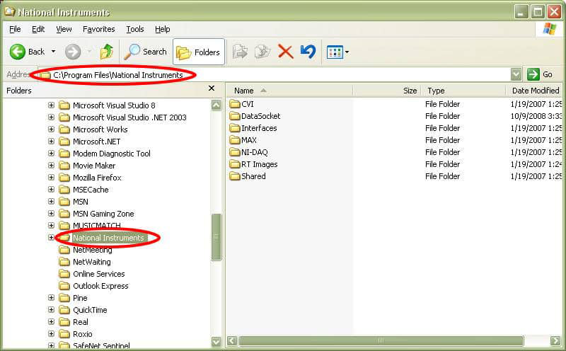The image size is (566, 351).
Task: Click the Windows flag logo icon
Action: pos(550,29)
